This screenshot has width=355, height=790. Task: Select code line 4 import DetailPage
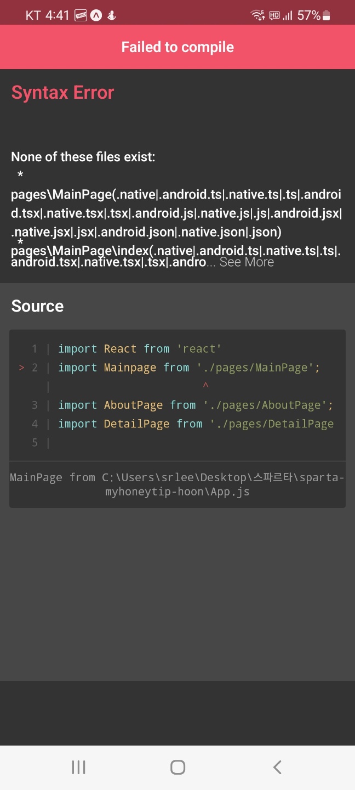tap(196, 424)
